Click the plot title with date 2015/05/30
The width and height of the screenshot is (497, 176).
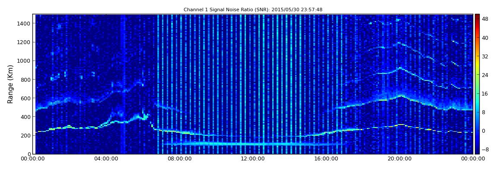(x=253, y=10)
